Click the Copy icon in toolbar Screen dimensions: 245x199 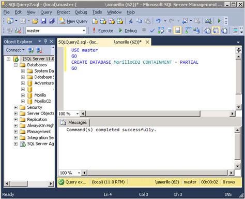click(x=139, y=21)
